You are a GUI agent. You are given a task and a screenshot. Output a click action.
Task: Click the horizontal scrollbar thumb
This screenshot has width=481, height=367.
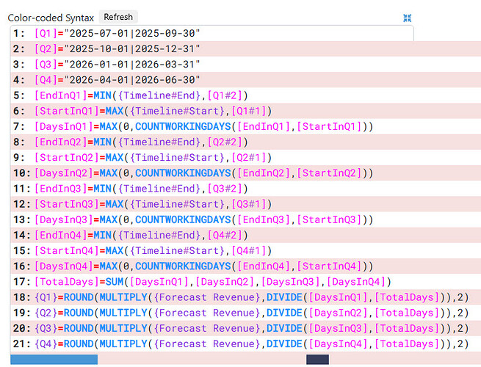click(54, 360)
